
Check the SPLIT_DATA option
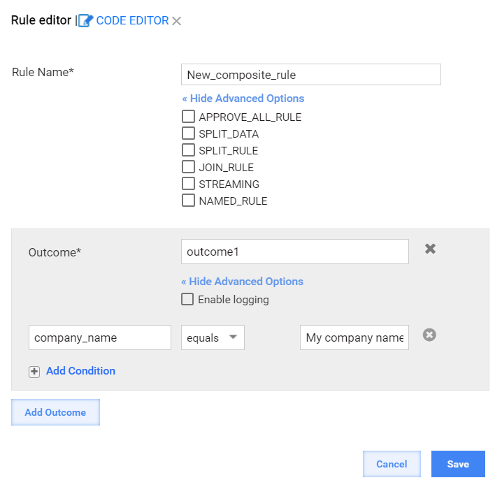[188, 133]
